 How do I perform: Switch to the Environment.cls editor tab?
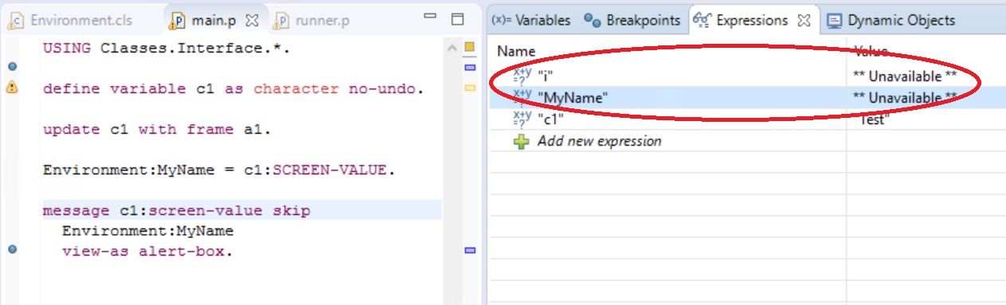[x=70, y=20]
